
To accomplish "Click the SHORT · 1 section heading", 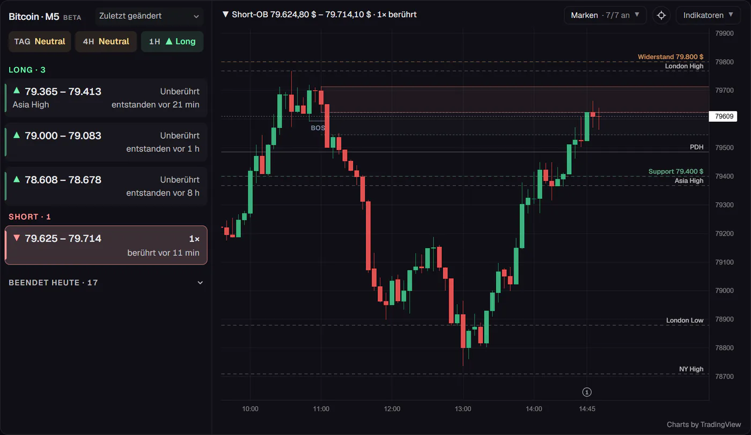I will click(30, 217).
